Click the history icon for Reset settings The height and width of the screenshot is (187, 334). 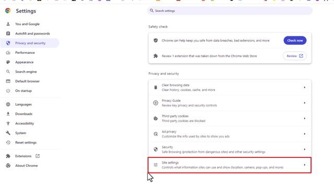point(8,142)
